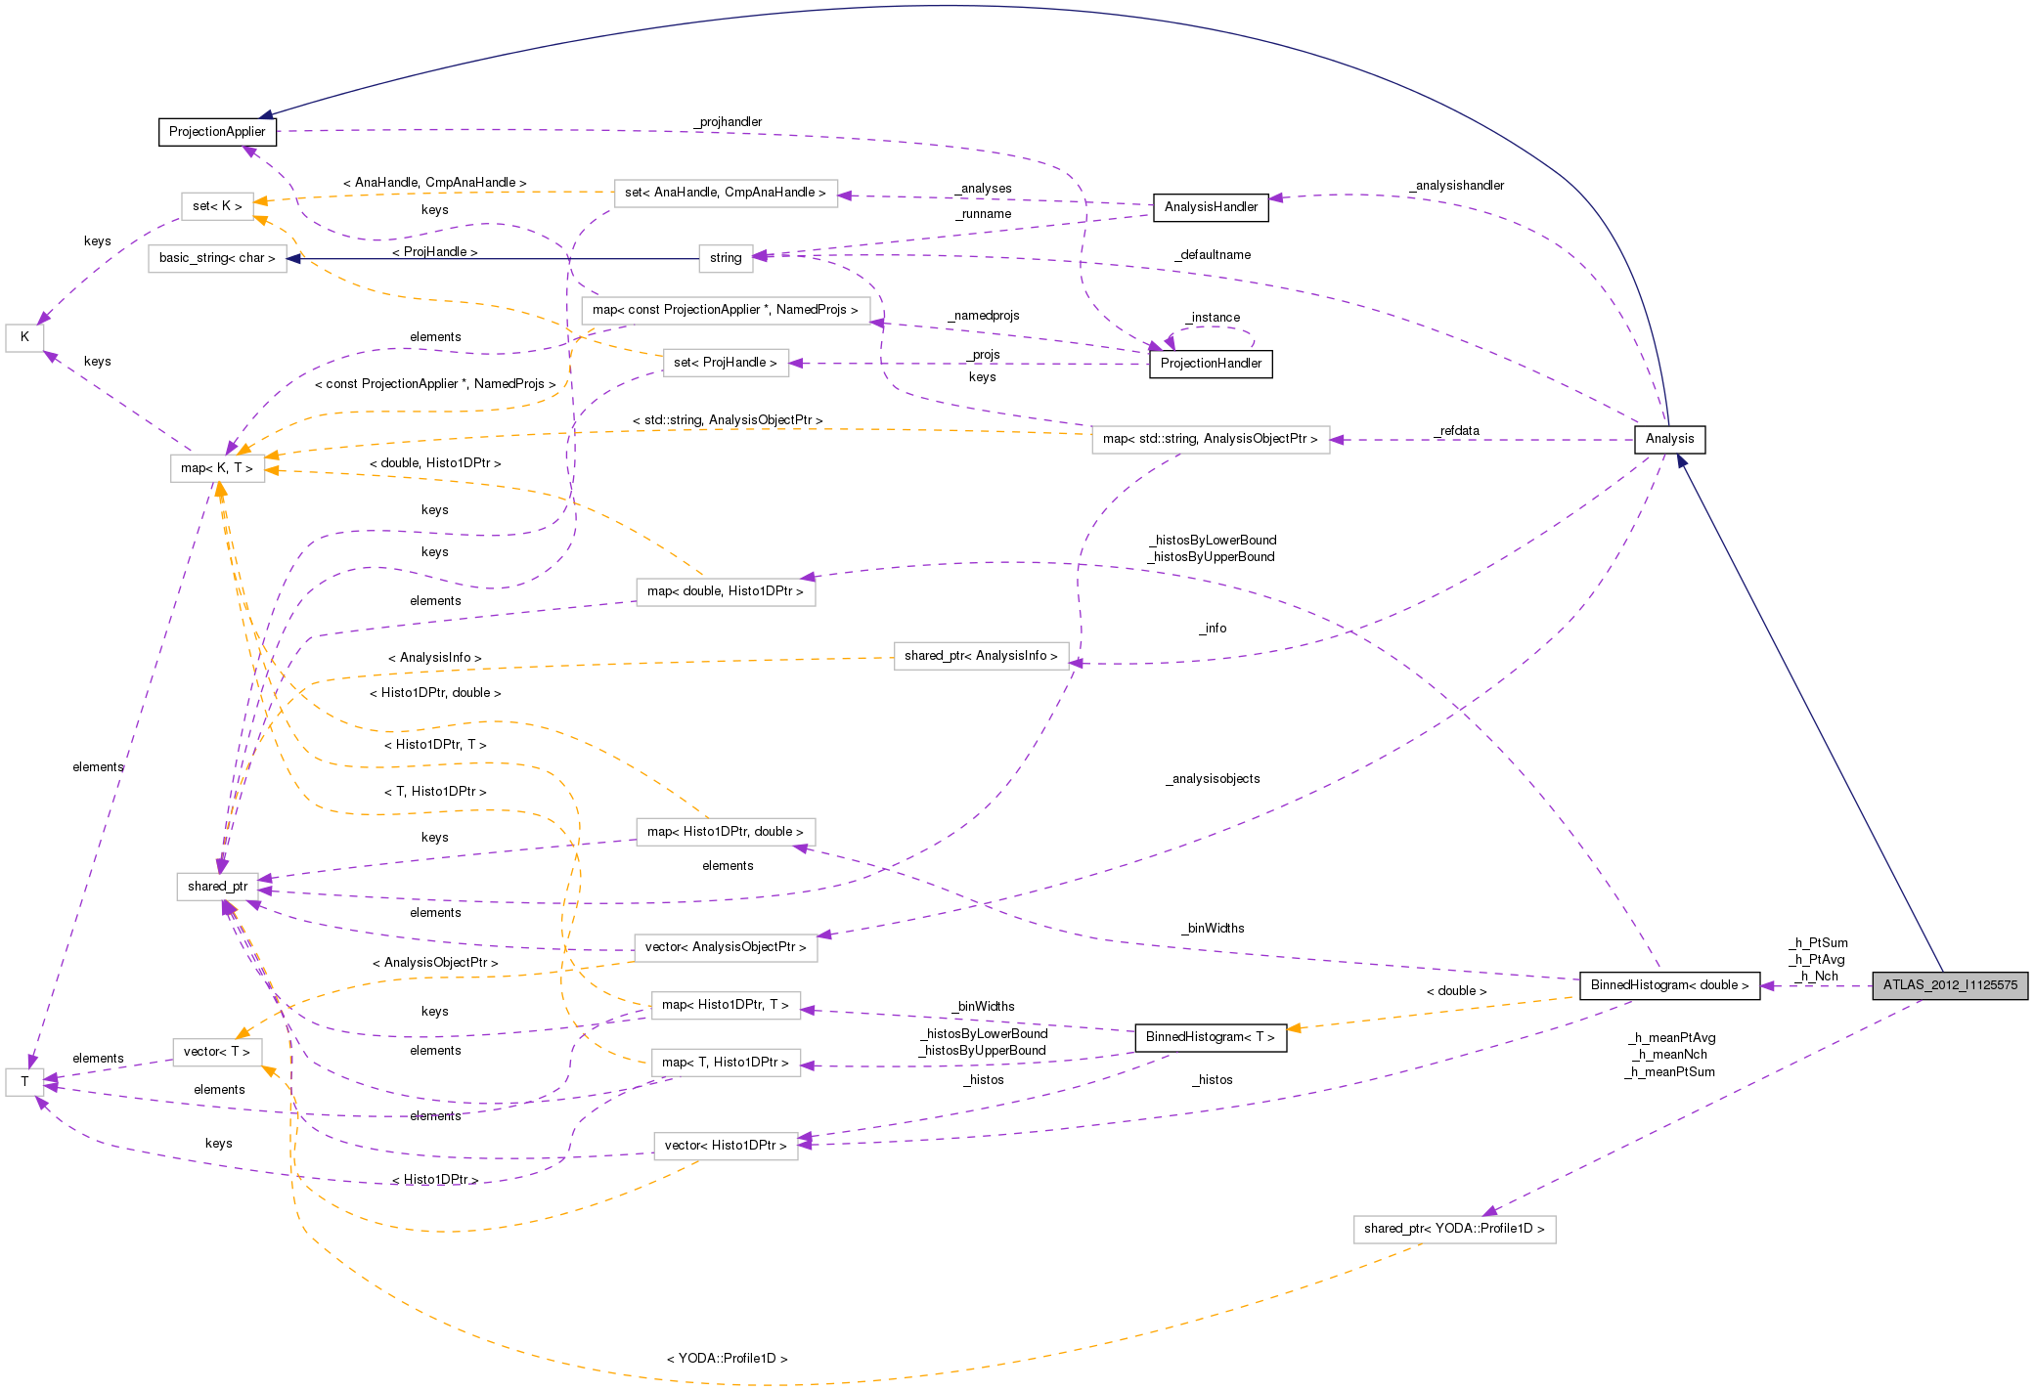Click map< const ProjectionApplier *, NamedProjs > node
Viewport: 2034px width, 1391px height.
(726, 310)
